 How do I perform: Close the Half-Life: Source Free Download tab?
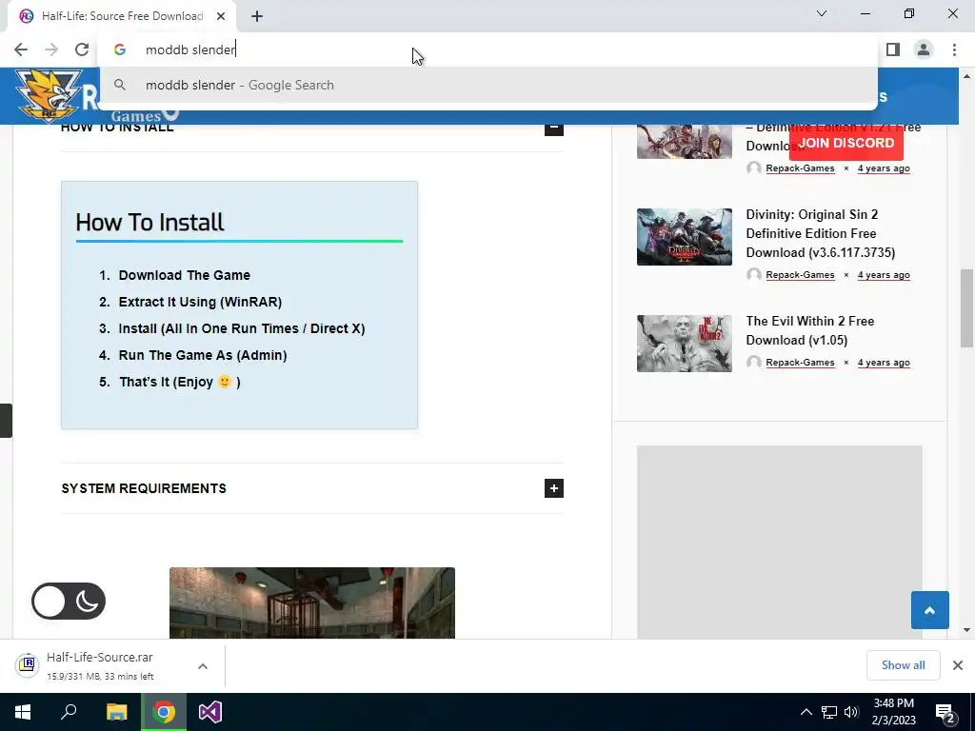point(221,16)
